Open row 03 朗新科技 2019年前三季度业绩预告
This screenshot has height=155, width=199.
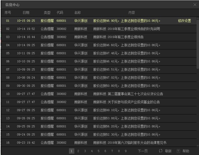click(99, 37)
